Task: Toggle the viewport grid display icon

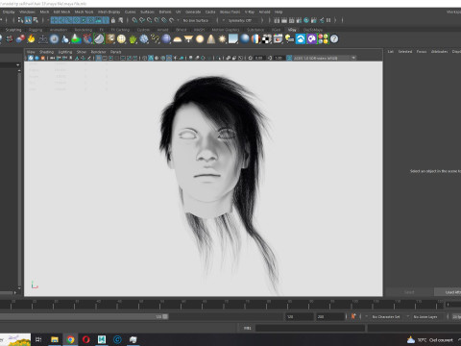Action: click(x=99, y=58)
